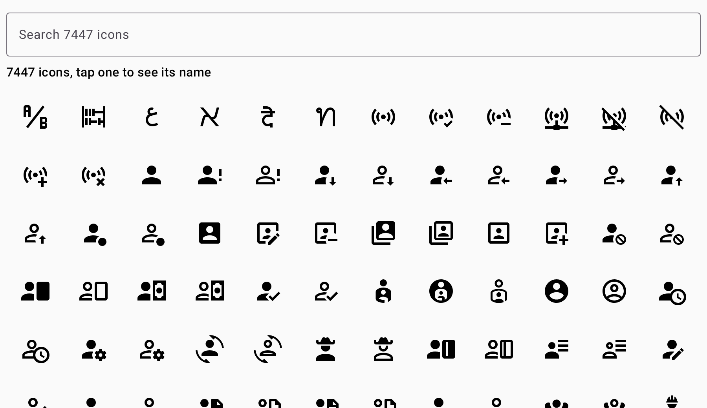Choose the account box with plus icon
The width and height of the screenshot is (707, 408).
pyautogui.click(x=557, y=233)
